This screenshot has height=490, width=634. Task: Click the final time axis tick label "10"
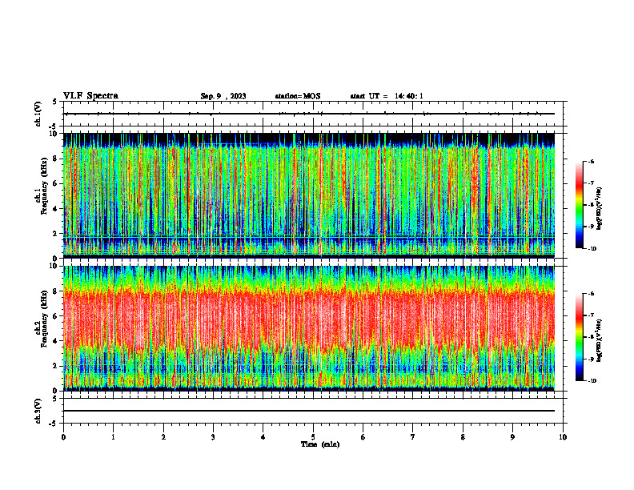563,437
